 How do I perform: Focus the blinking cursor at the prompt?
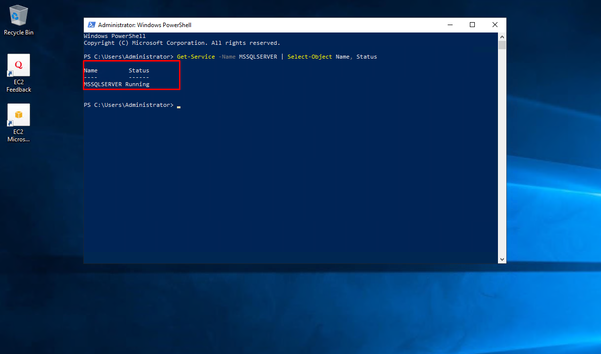click(178, 106)
